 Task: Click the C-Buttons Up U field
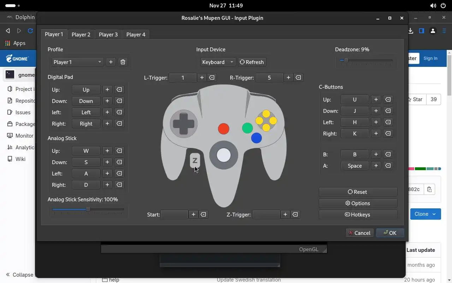point(355,99)
